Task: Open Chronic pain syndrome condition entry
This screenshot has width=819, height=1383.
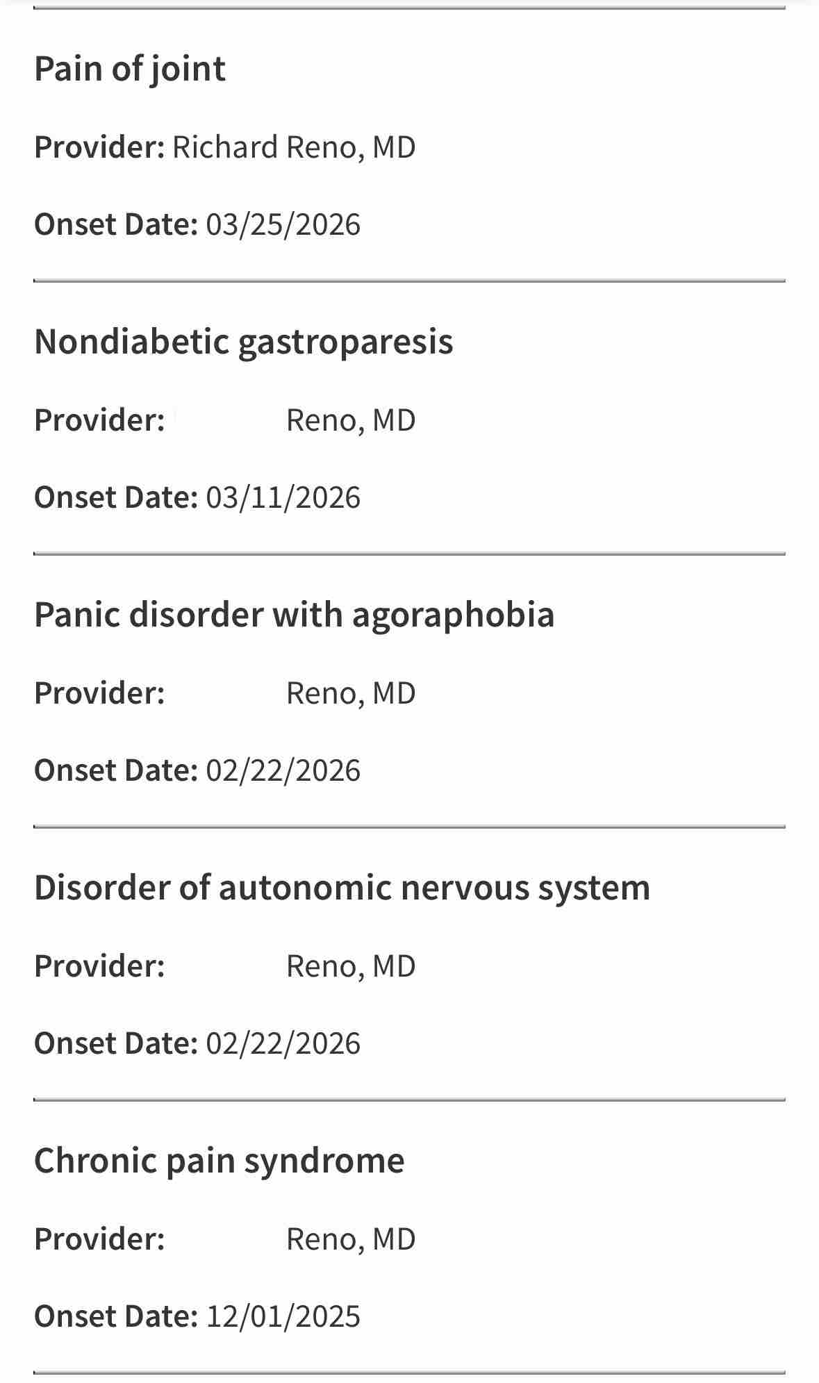Action: click(220, 1161)
